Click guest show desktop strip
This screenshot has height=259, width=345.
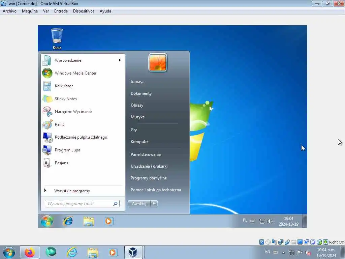[x=305, y=221]
